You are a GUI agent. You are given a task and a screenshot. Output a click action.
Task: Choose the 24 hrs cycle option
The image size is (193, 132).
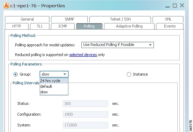pyautogui.click(x=54, y=81)
